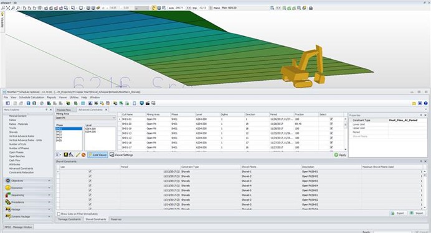
Task: Toggle Use checkbox in second Shovel Constraints row
Action: click(90, 176)
